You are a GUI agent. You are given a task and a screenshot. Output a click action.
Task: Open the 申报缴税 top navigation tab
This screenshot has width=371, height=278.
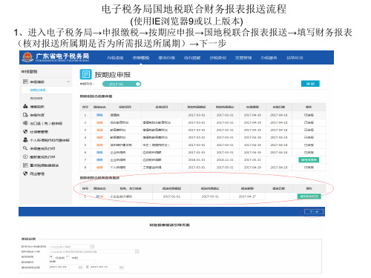click(x=141, y=58)
